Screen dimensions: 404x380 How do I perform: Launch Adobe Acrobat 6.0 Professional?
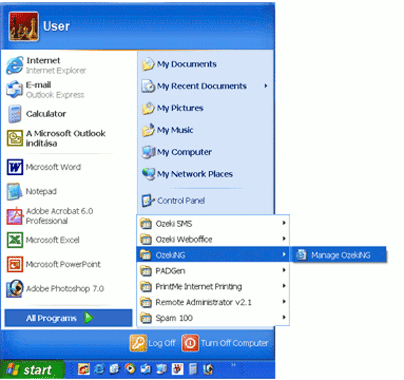pyautogui.click(x=49, y=216)
